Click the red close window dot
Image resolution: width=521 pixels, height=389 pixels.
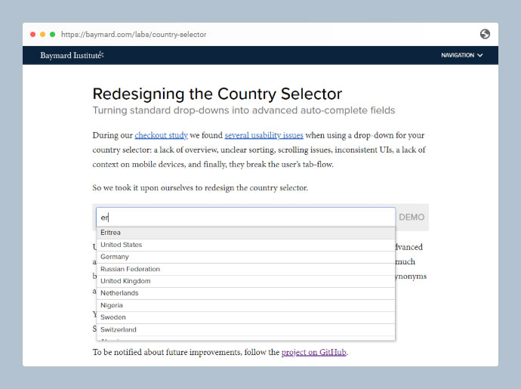click(x=33, y=34)
